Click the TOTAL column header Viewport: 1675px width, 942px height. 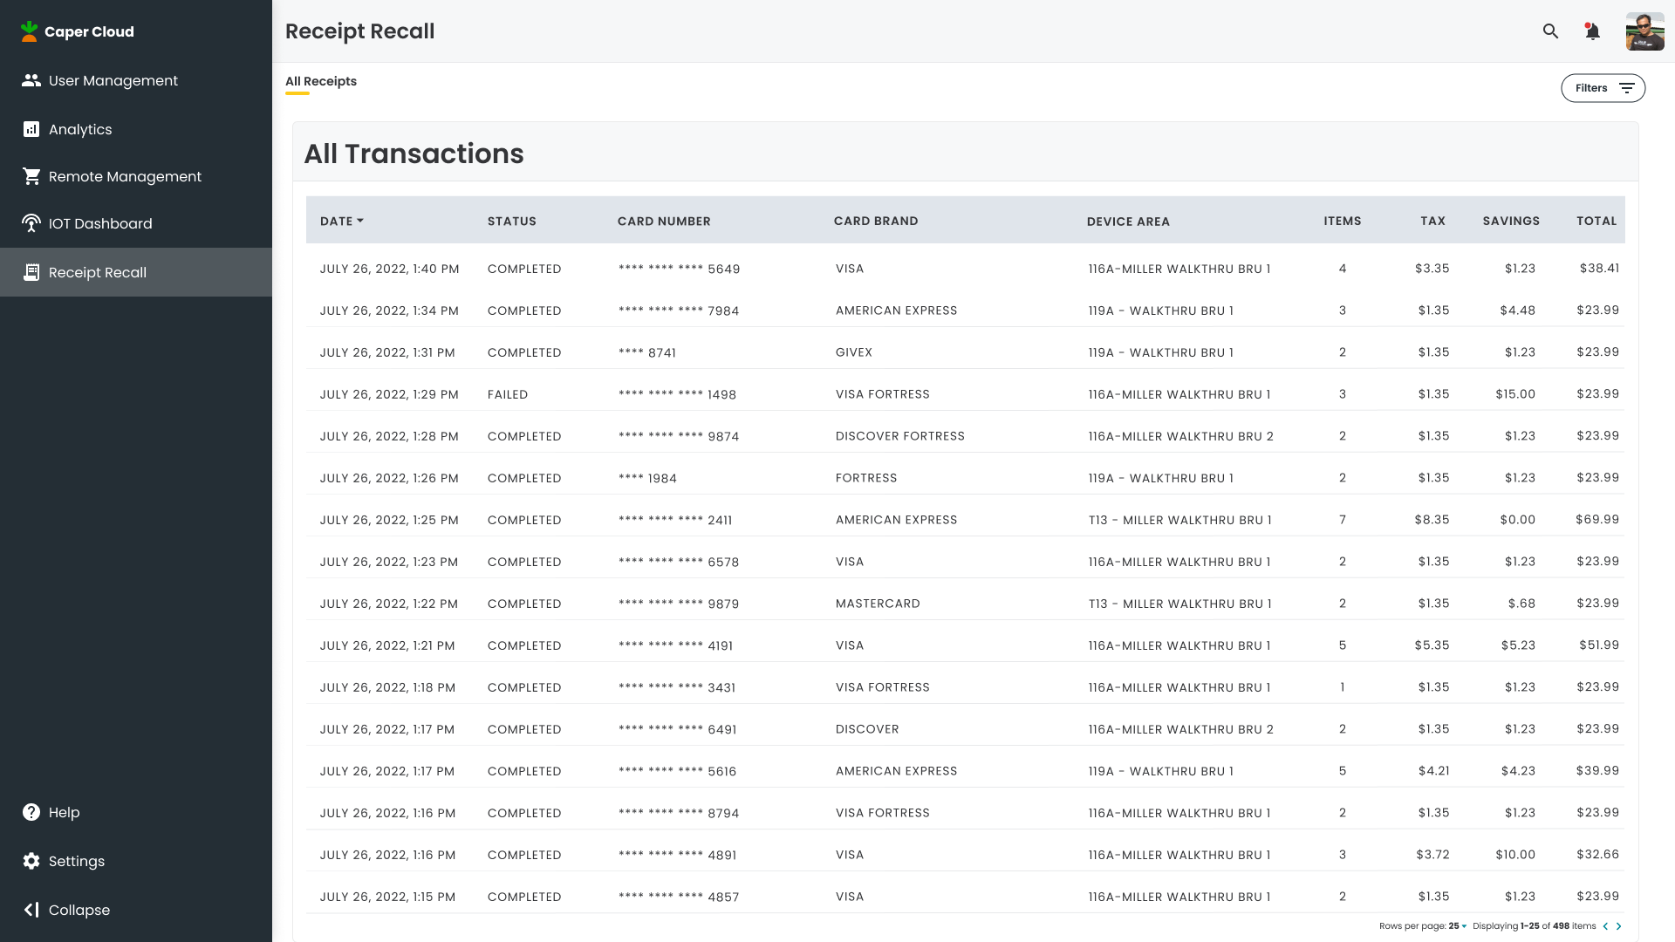(x=1596, y=221)
